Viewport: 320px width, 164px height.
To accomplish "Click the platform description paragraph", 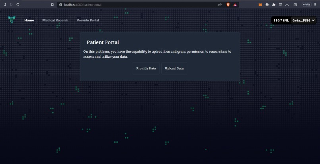I will click(x=157, y=54).
